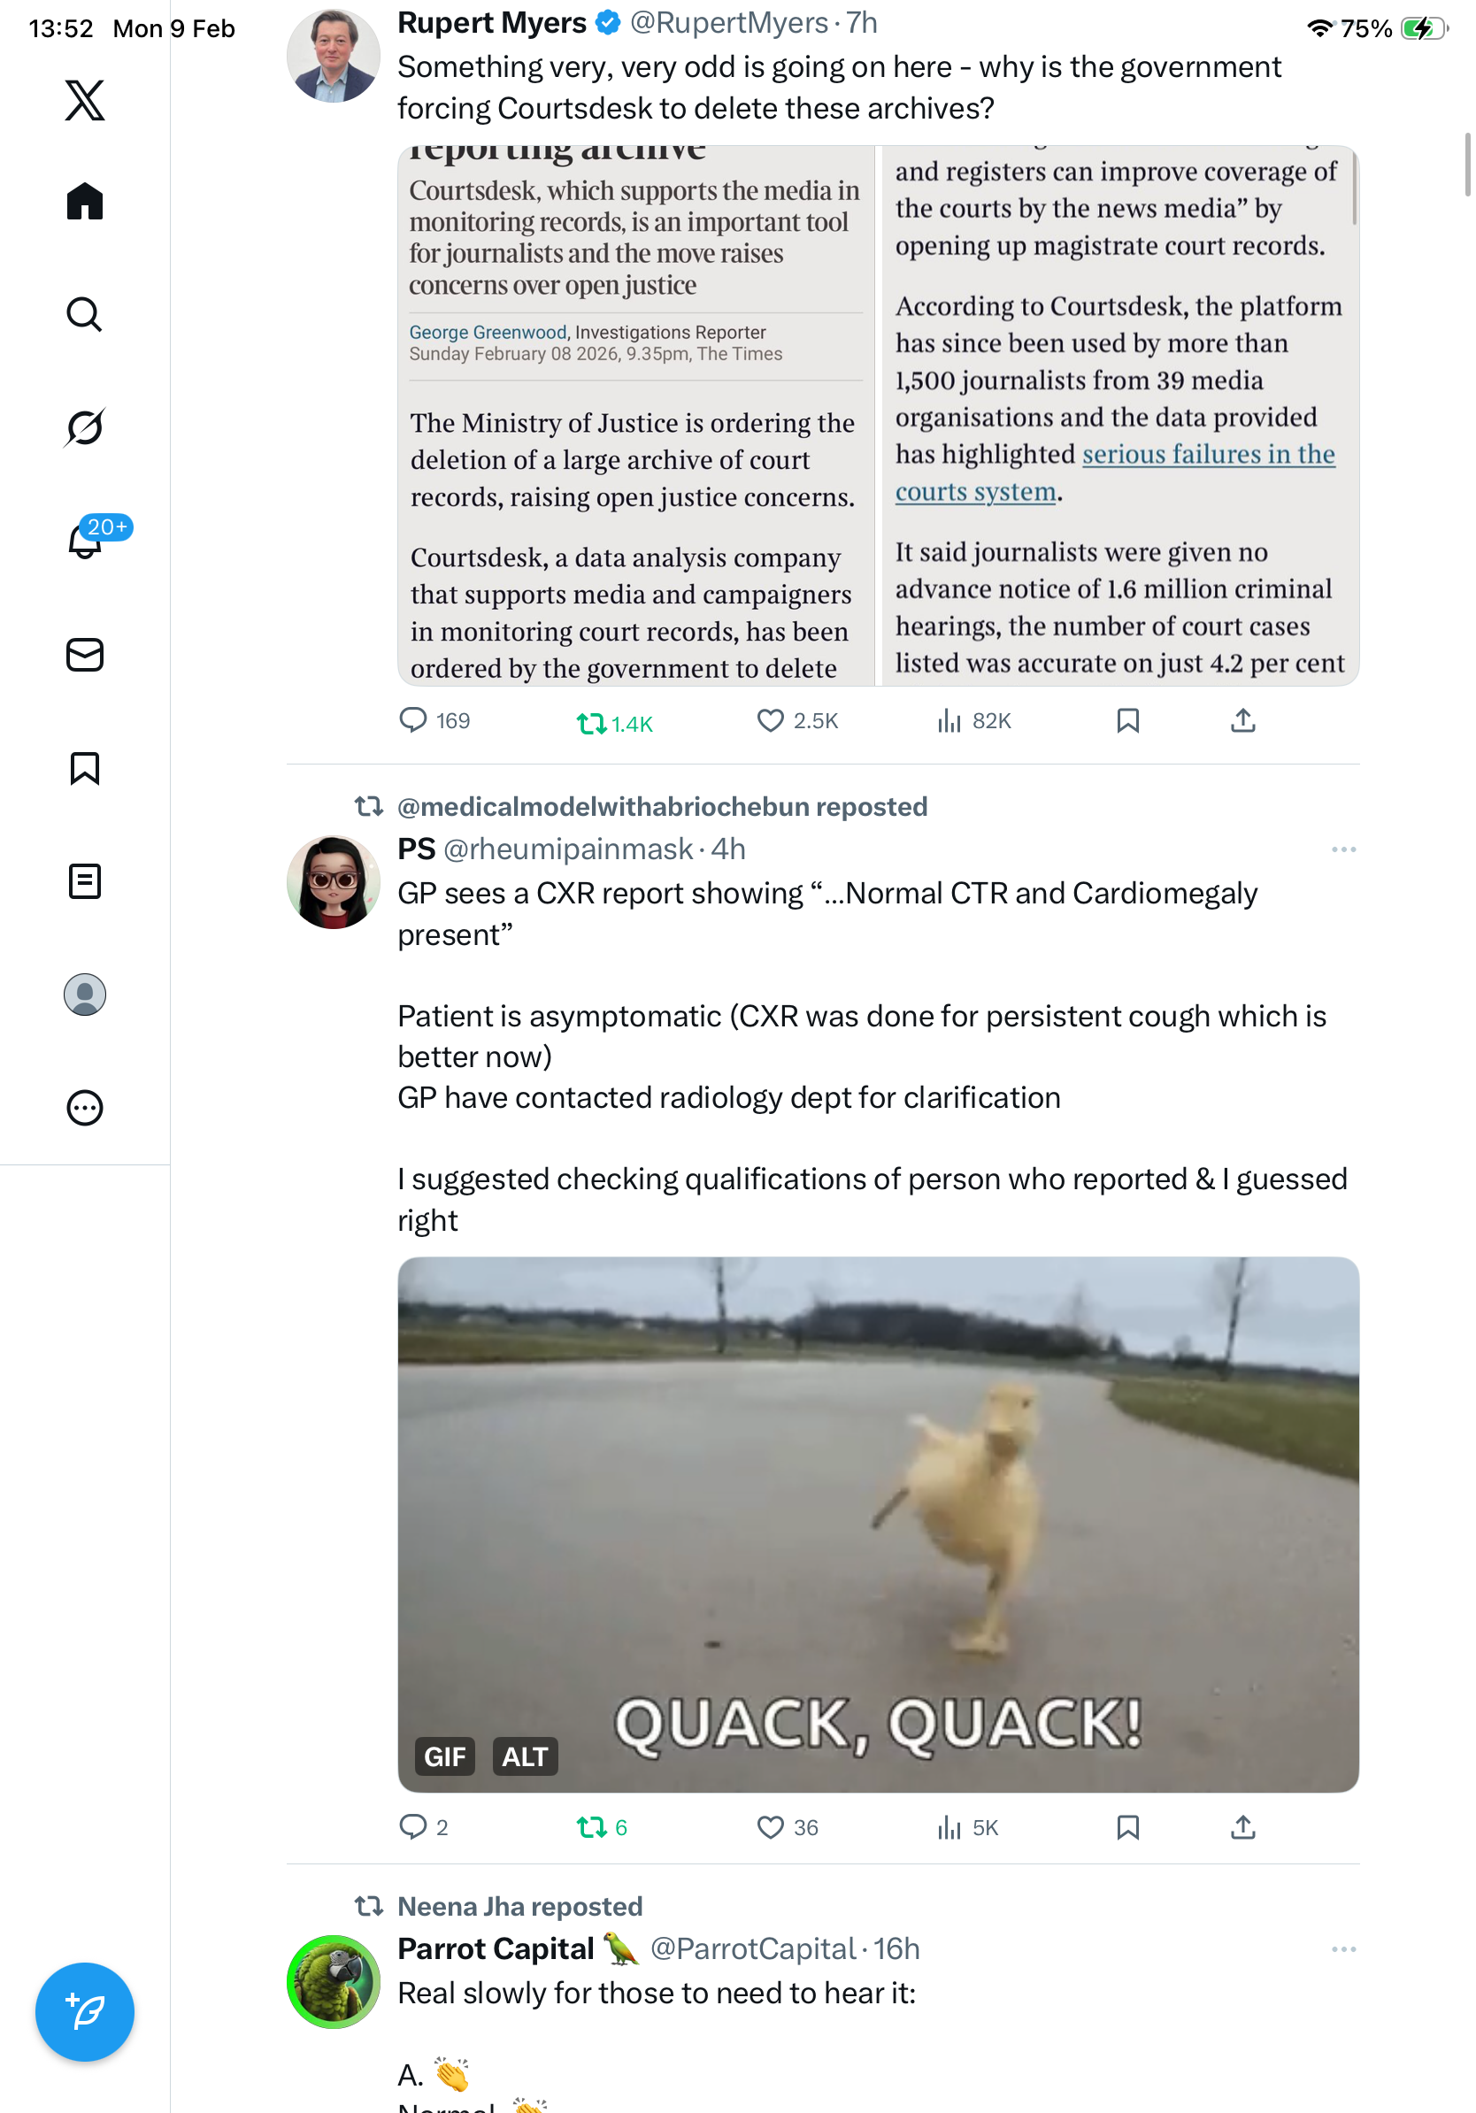This screenshot has height=2113, width=1476.
Task: Open the Search icon in sidebar
Action: pos(85,314)
